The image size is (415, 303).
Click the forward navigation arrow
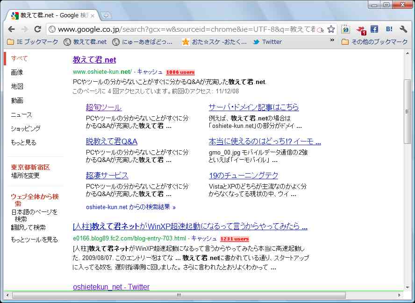24,29
